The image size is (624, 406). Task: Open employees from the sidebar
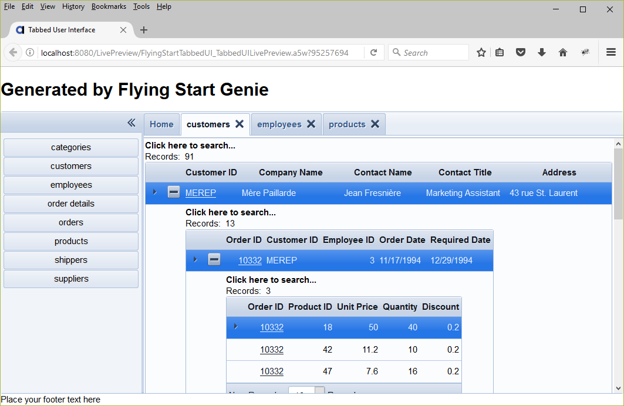[71, 185]
